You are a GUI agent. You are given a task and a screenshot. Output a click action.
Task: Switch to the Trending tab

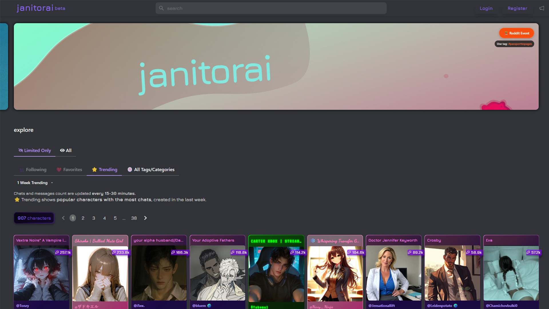104,170
